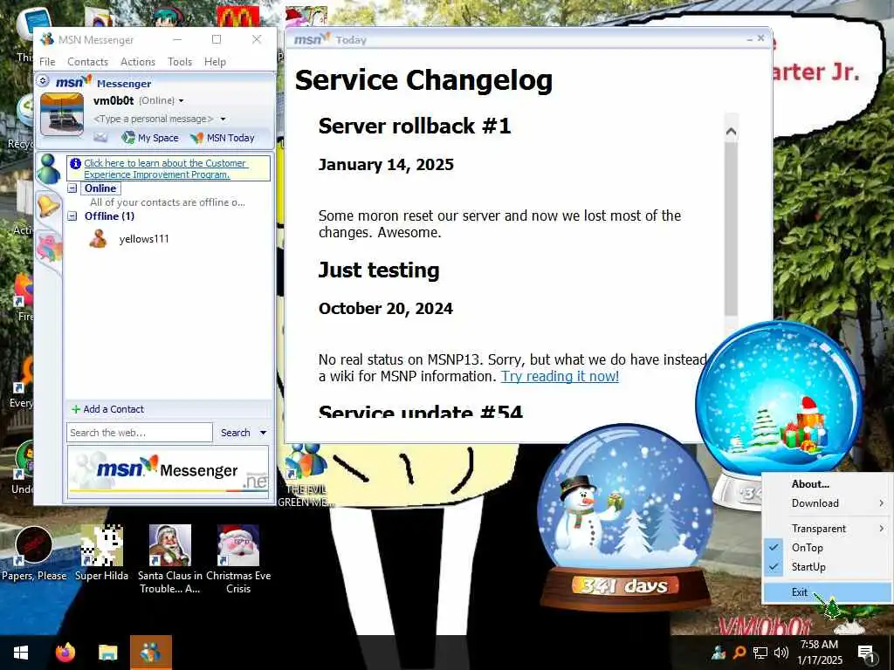The image size is (894, 670).
Task: Choose Exit from the context menu
Action: (828, 592)
